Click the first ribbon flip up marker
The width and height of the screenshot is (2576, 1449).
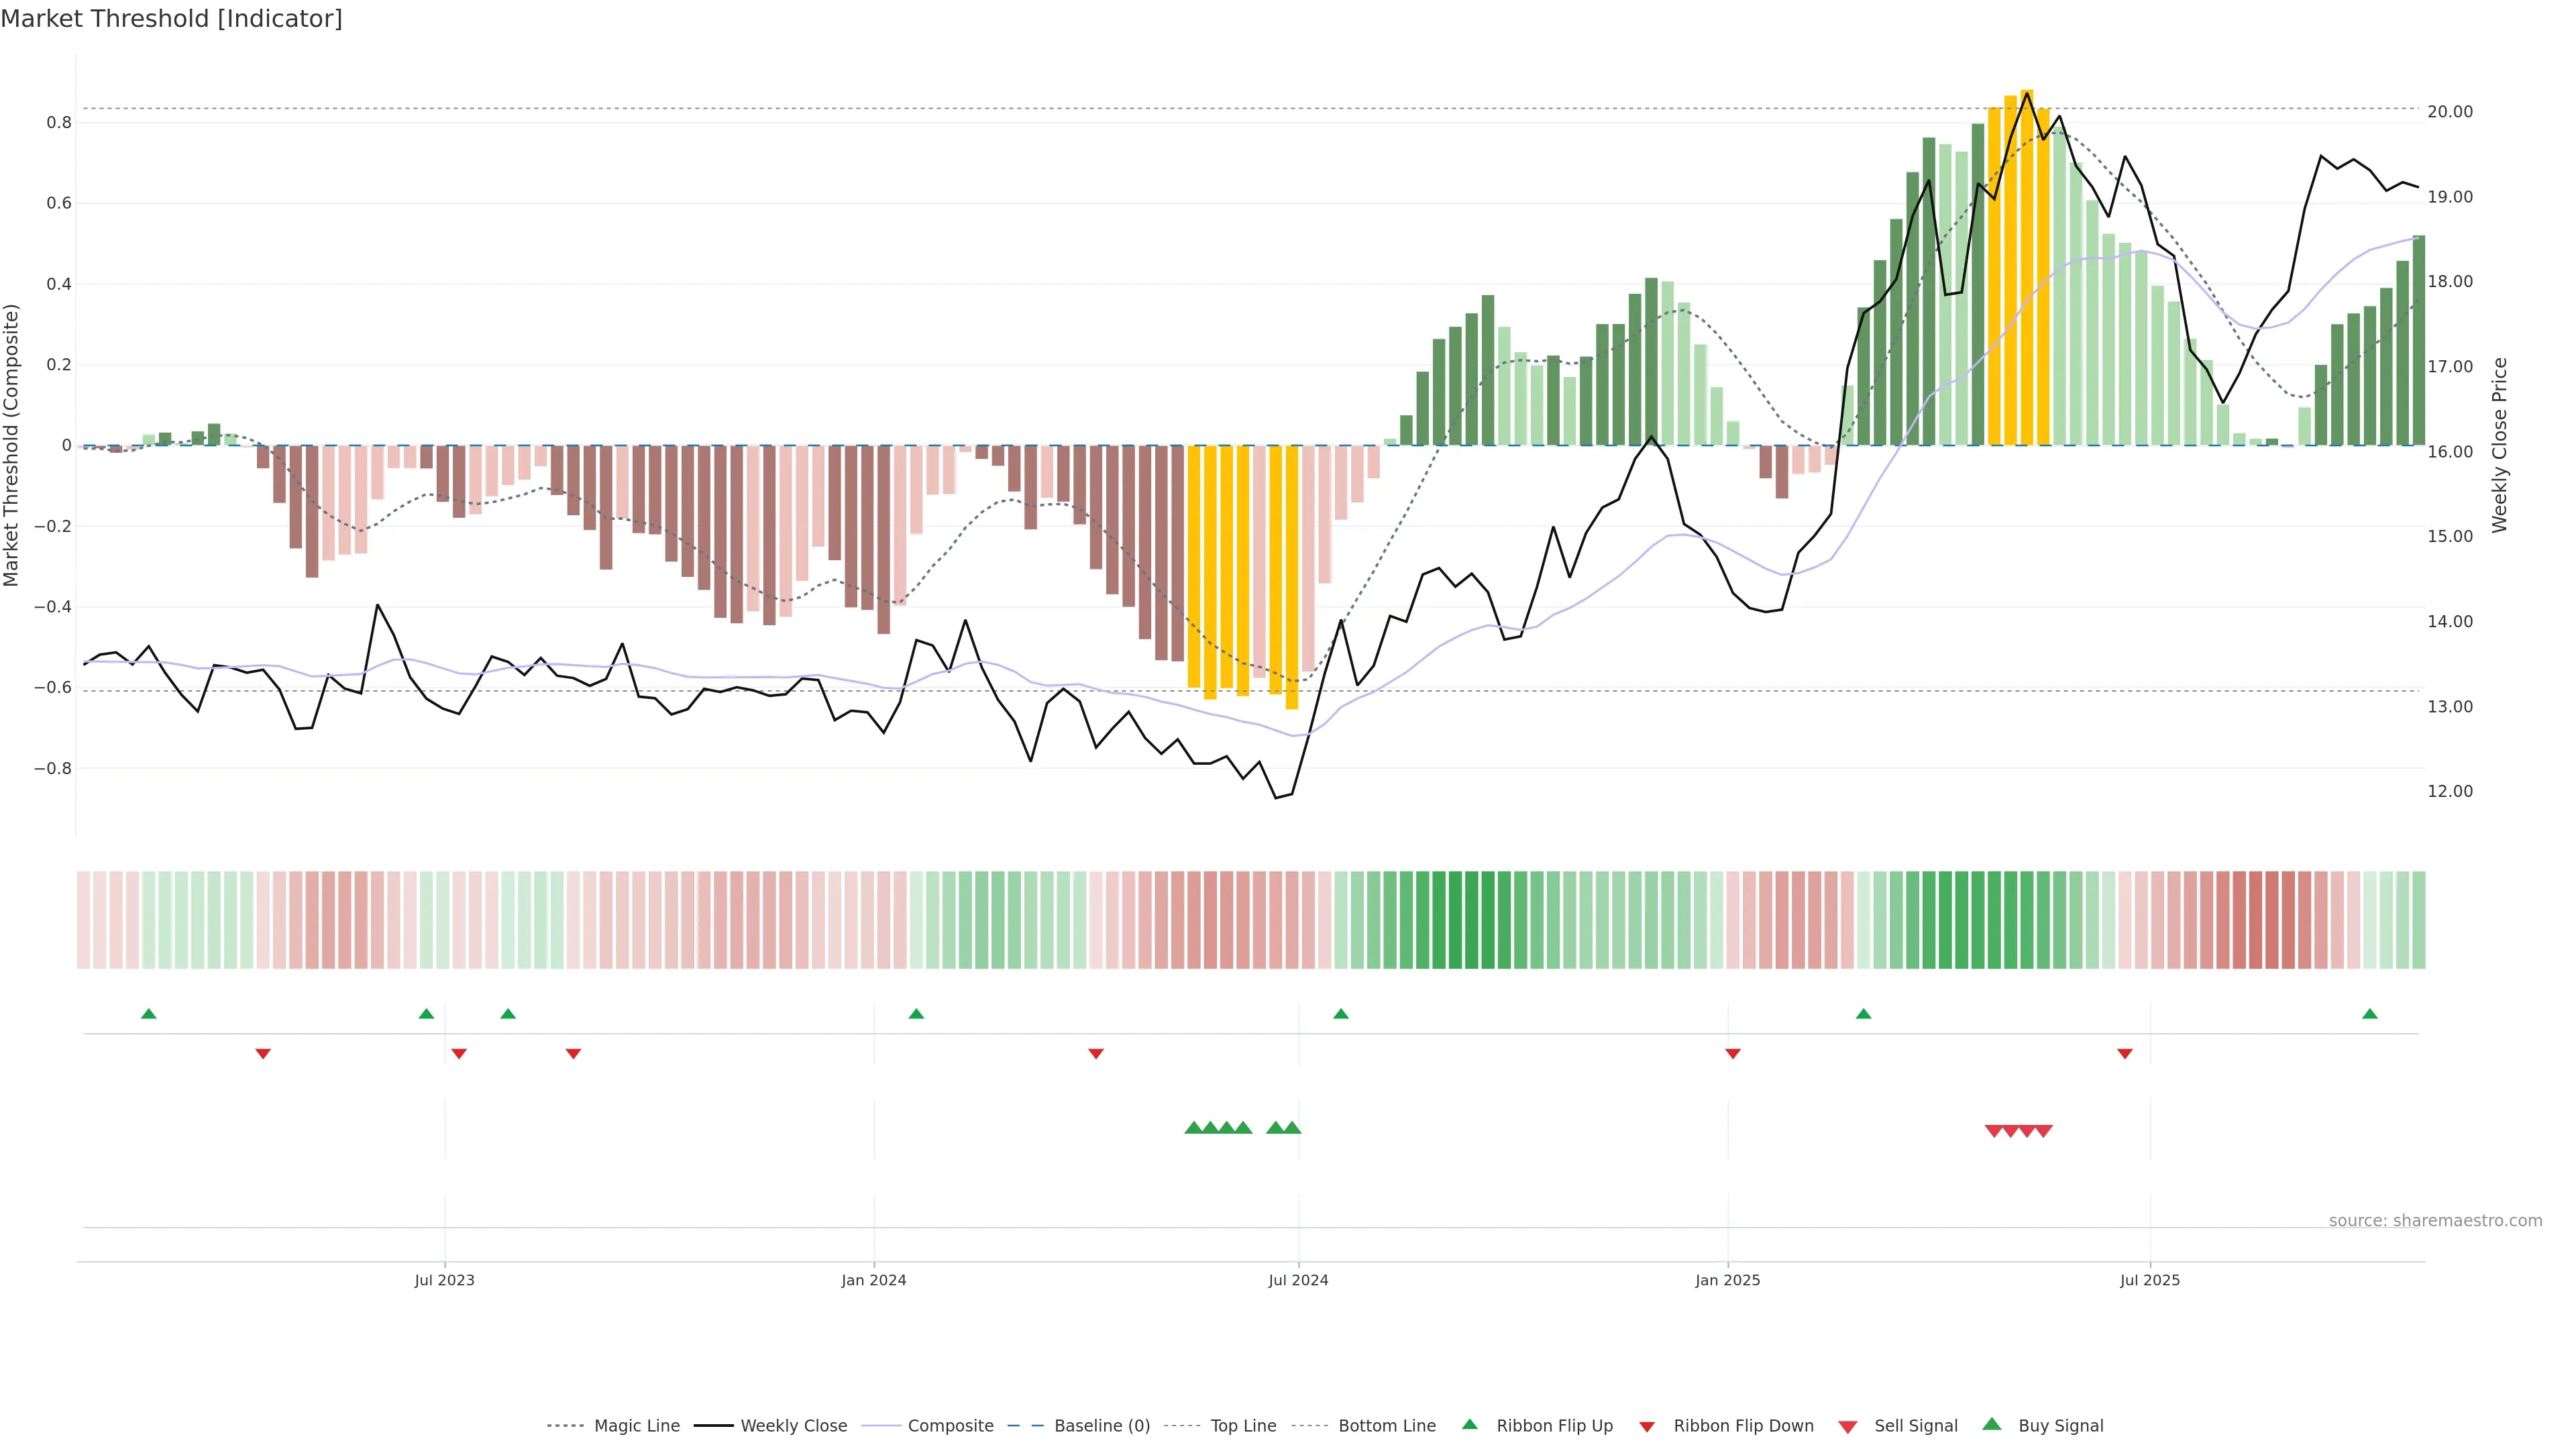click(x=149, y=1014)
